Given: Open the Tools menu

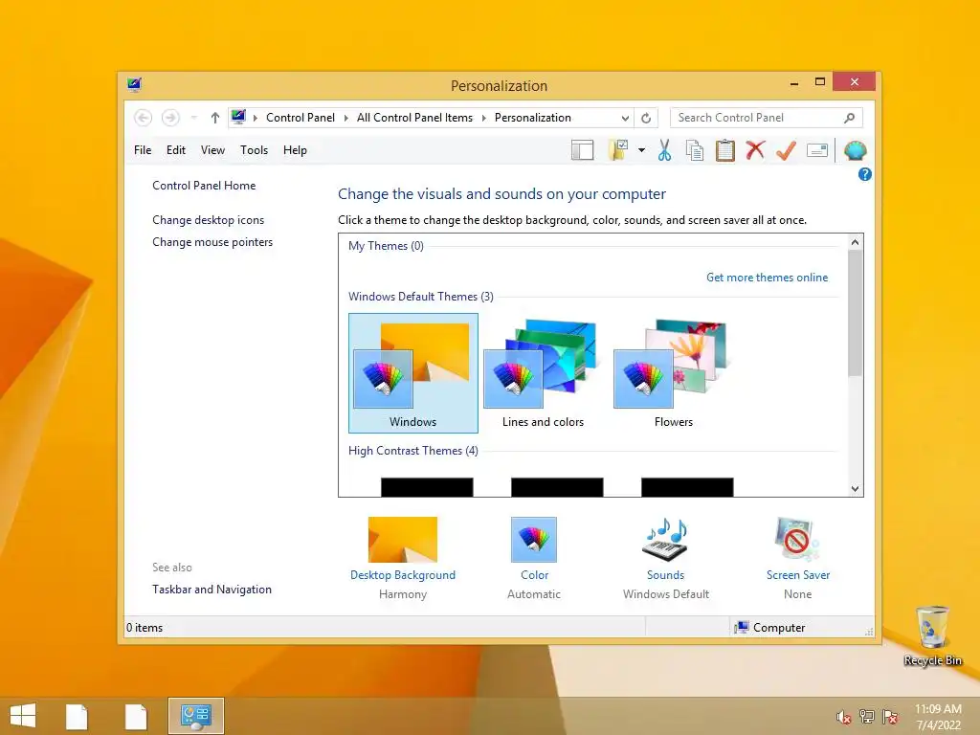Looking at the screenshot, I should (x=254, y=150).
